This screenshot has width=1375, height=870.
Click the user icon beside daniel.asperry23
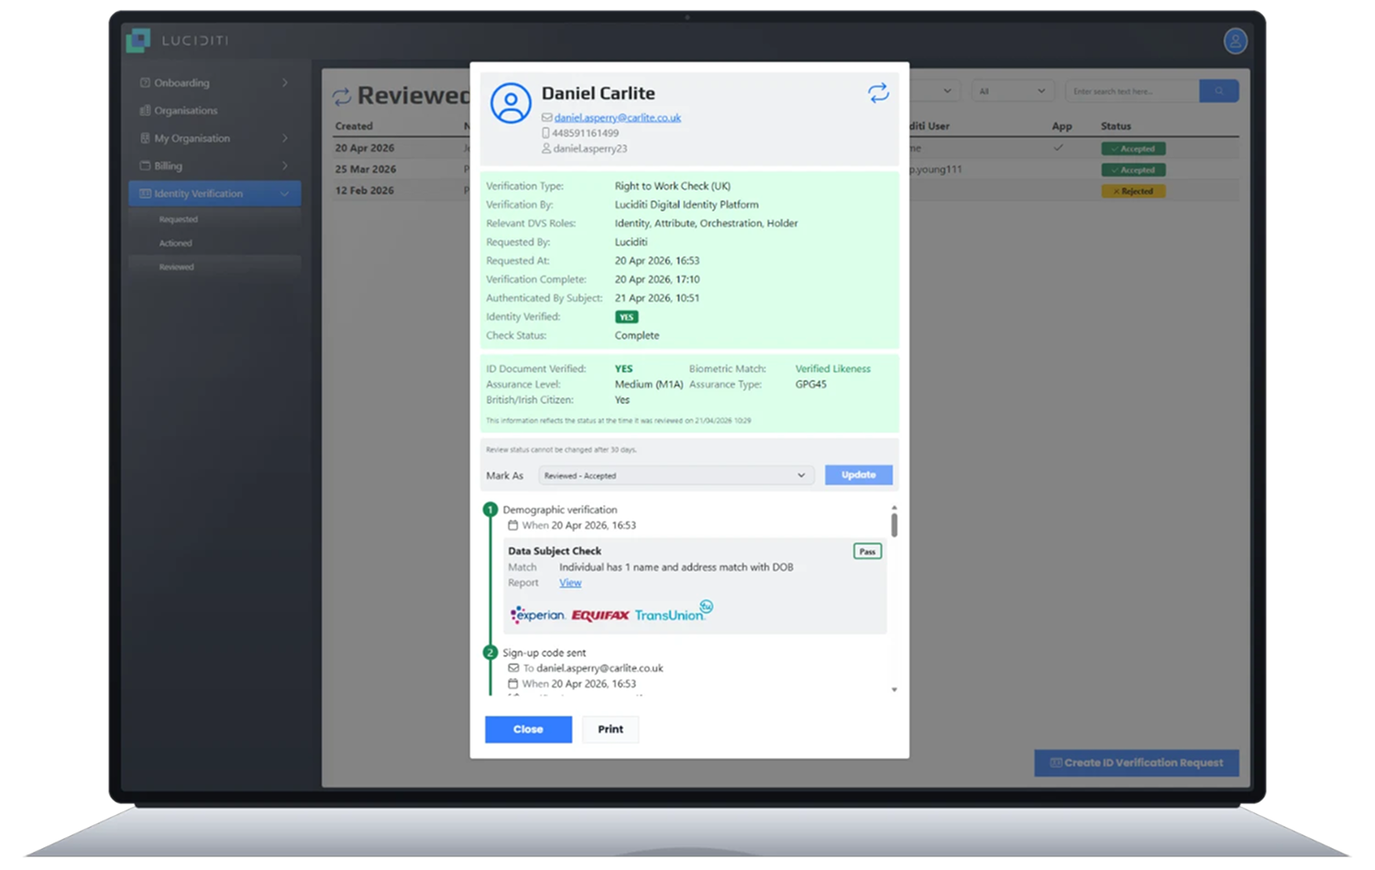pyautogui.click(x=546, y=149)
